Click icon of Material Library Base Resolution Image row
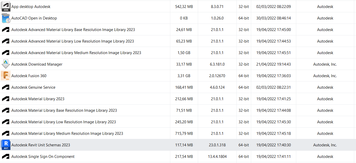The width and height of the screenshot is (356, 163). tap(6, 110)
